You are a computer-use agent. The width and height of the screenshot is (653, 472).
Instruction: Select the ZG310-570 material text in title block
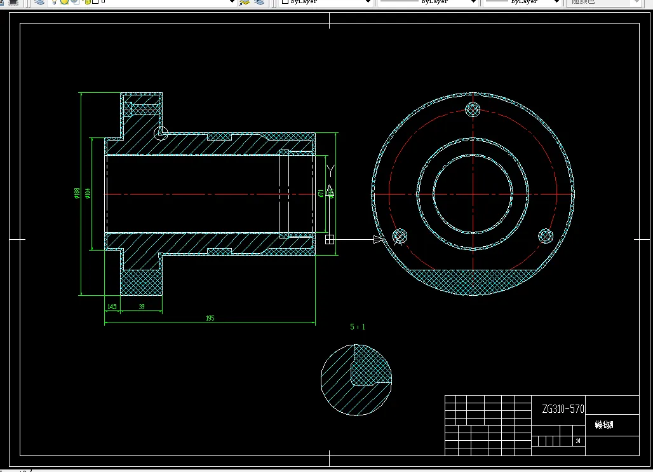tap(563, 408)
